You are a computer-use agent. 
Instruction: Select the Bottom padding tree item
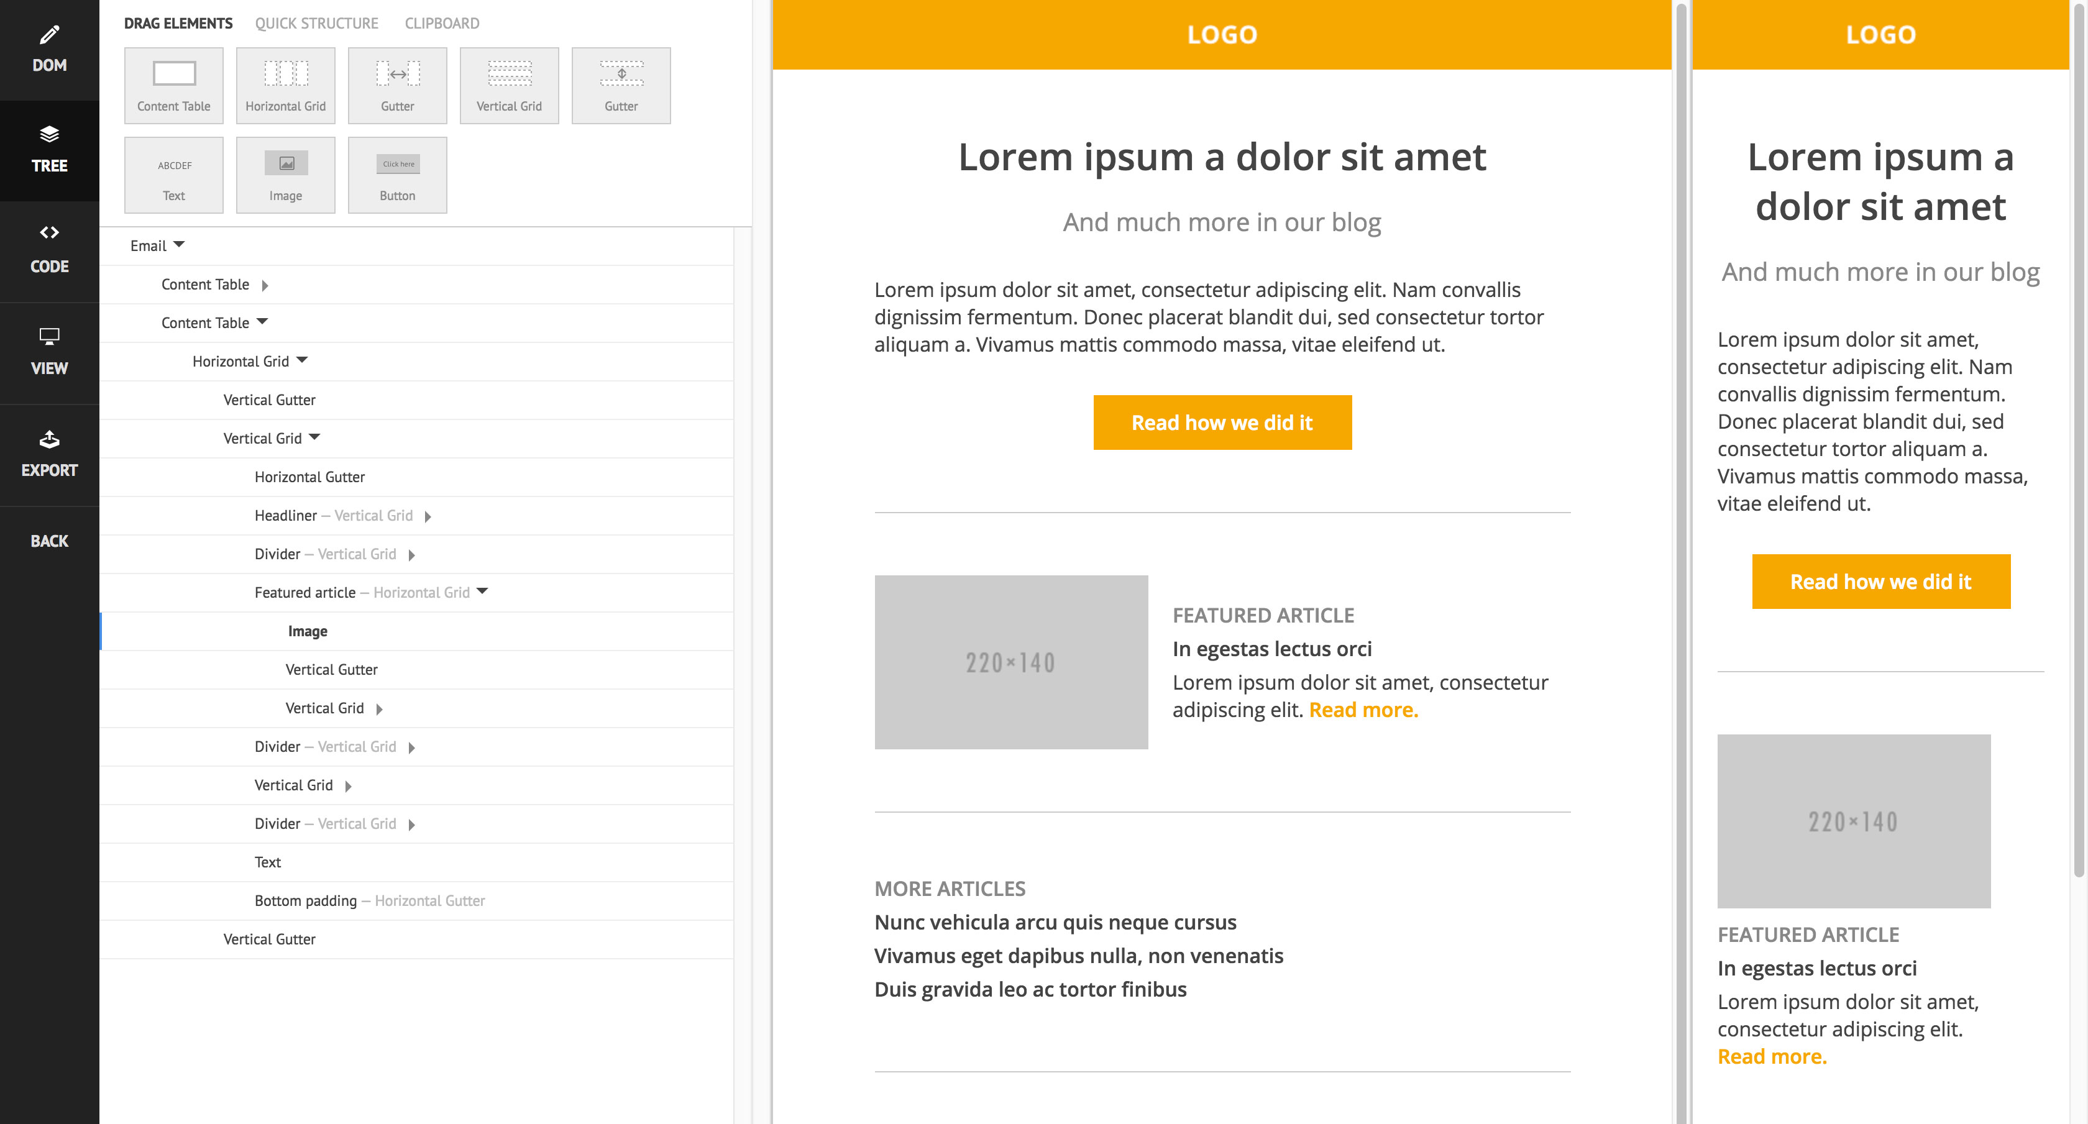pos(306,900)
